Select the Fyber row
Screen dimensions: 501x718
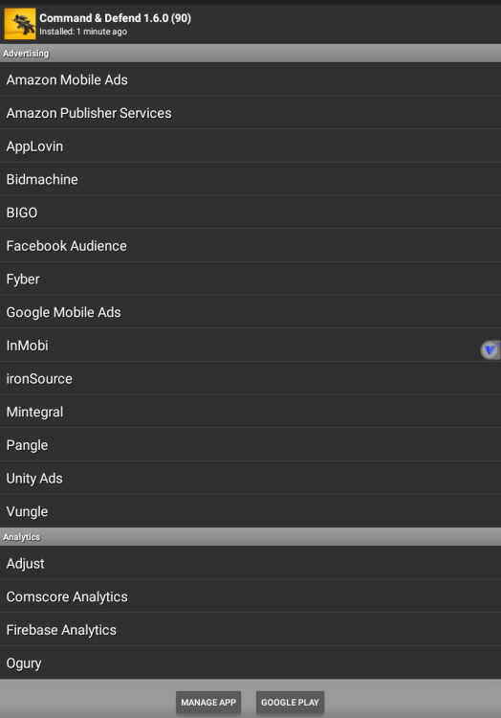coord(250,279)
